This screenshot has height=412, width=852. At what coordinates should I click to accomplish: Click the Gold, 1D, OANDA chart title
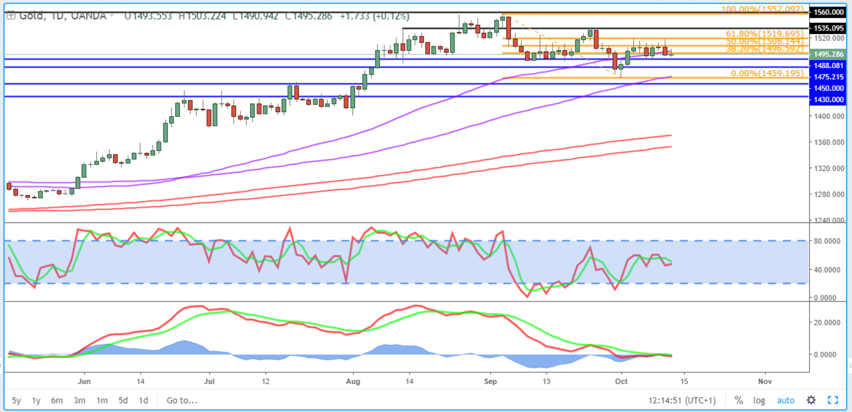63,16
